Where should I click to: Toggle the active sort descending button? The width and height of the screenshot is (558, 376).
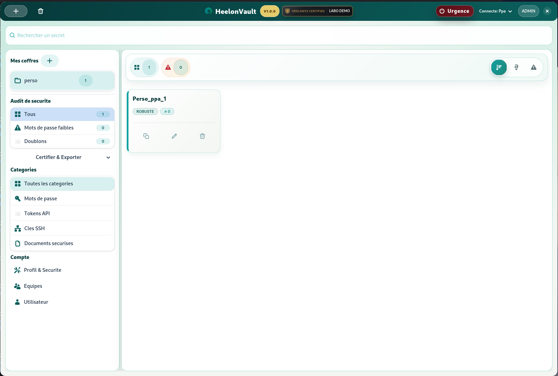pyautogui.click(x=499, y=67)
